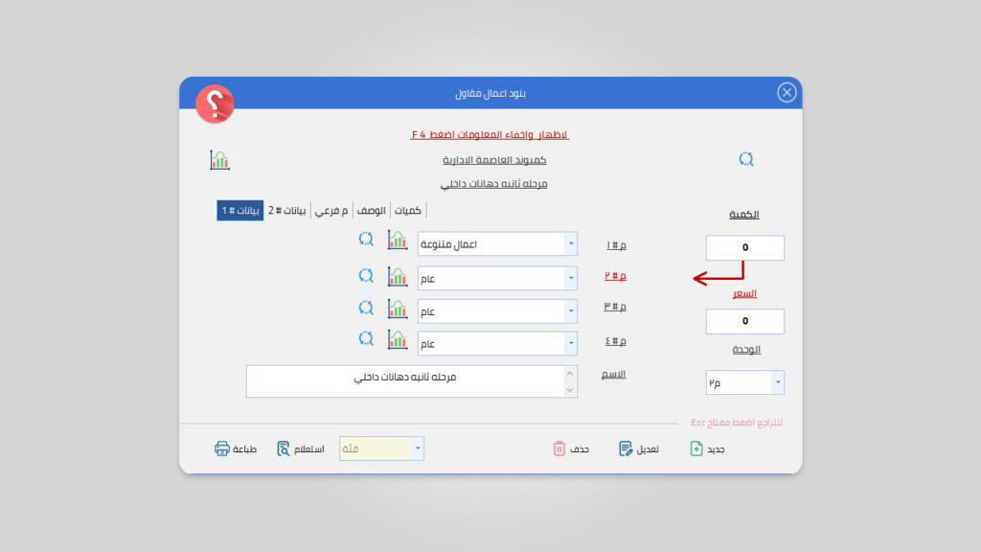The height and width of the screenshot is (552, 981).
Task: Open the chart icon at top left of form
Action: click(x=220, y=160)
